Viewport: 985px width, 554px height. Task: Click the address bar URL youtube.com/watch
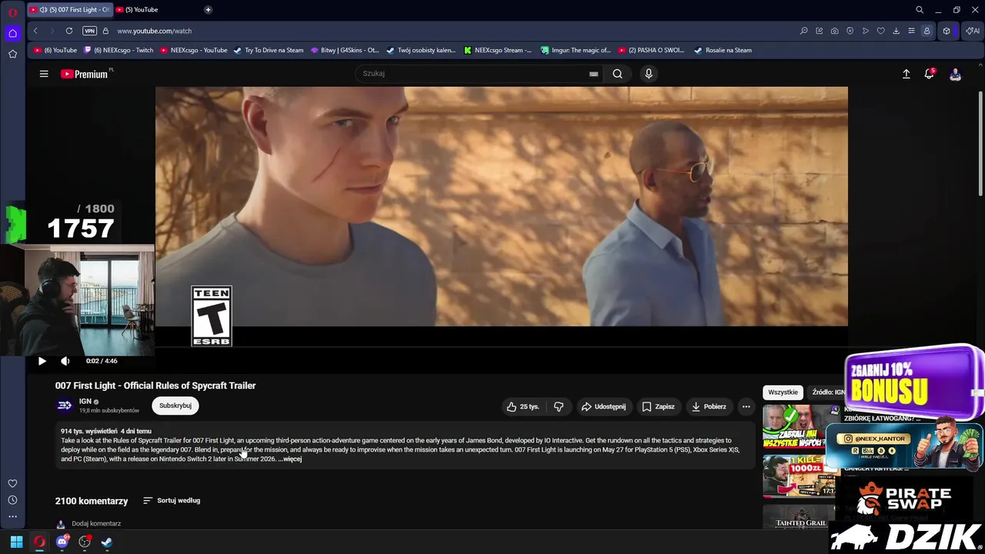pos(155,31)
